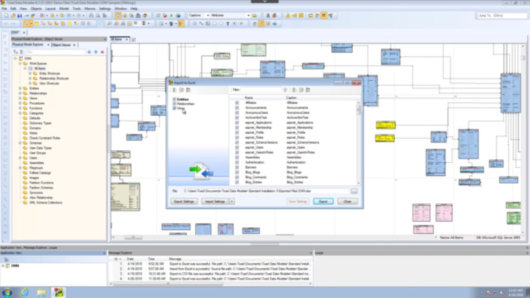Click the select-all icon in Export dialog toolbar
The height and width of the screenshot is (298, 530).
click(x=174, y=90)
